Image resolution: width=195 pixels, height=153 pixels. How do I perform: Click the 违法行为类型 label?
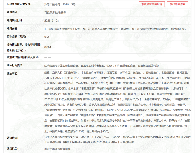[x=15, y=65]
